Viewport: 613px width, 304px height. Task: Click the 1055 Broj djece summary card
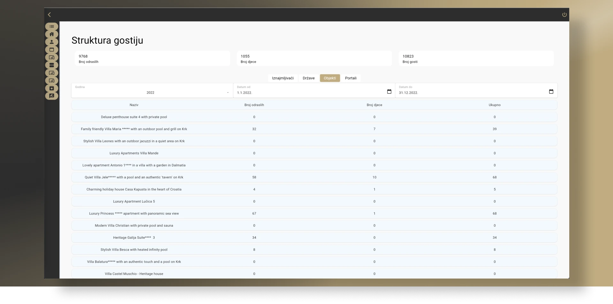click(314, 59)
